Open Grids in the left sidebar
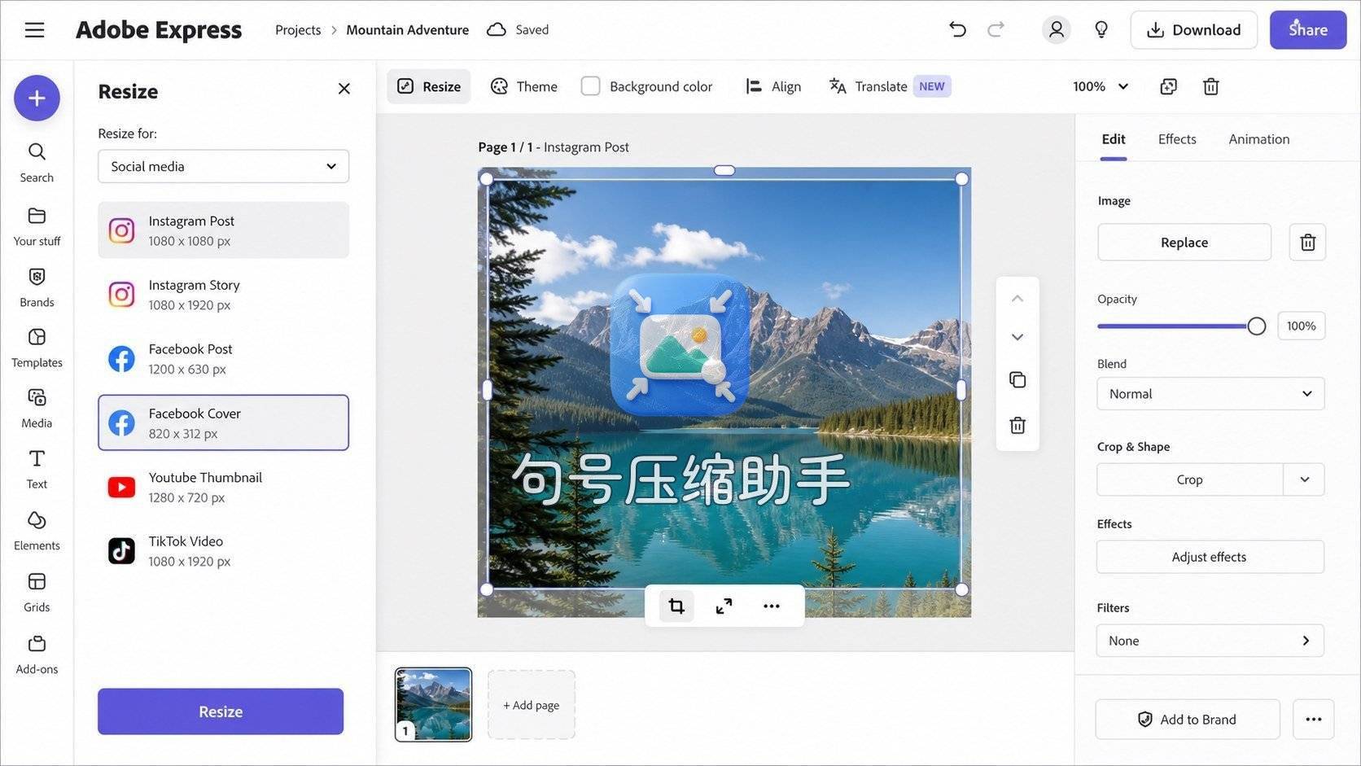 (37, 593)
